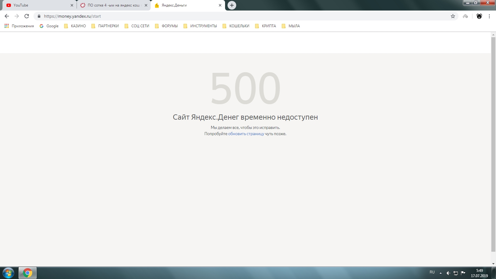The height and width of the screenshot is (279, 496).
Task: Click the 'Сайт Яндекс.Денег временно недоступен' heading
Action: tap(245, 117)
